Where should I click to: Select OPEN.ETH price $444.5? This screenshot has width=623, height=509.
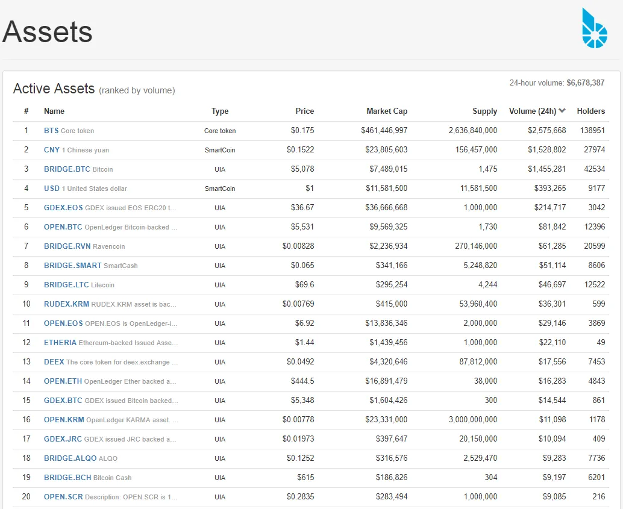302,381
